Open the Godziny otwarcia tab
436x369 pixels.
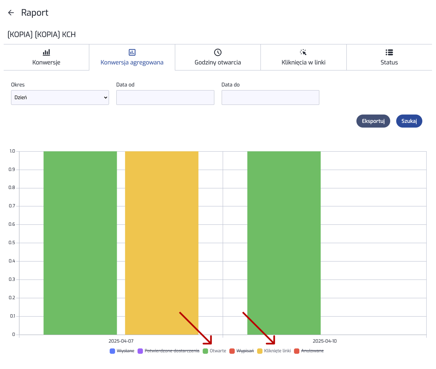218,57
